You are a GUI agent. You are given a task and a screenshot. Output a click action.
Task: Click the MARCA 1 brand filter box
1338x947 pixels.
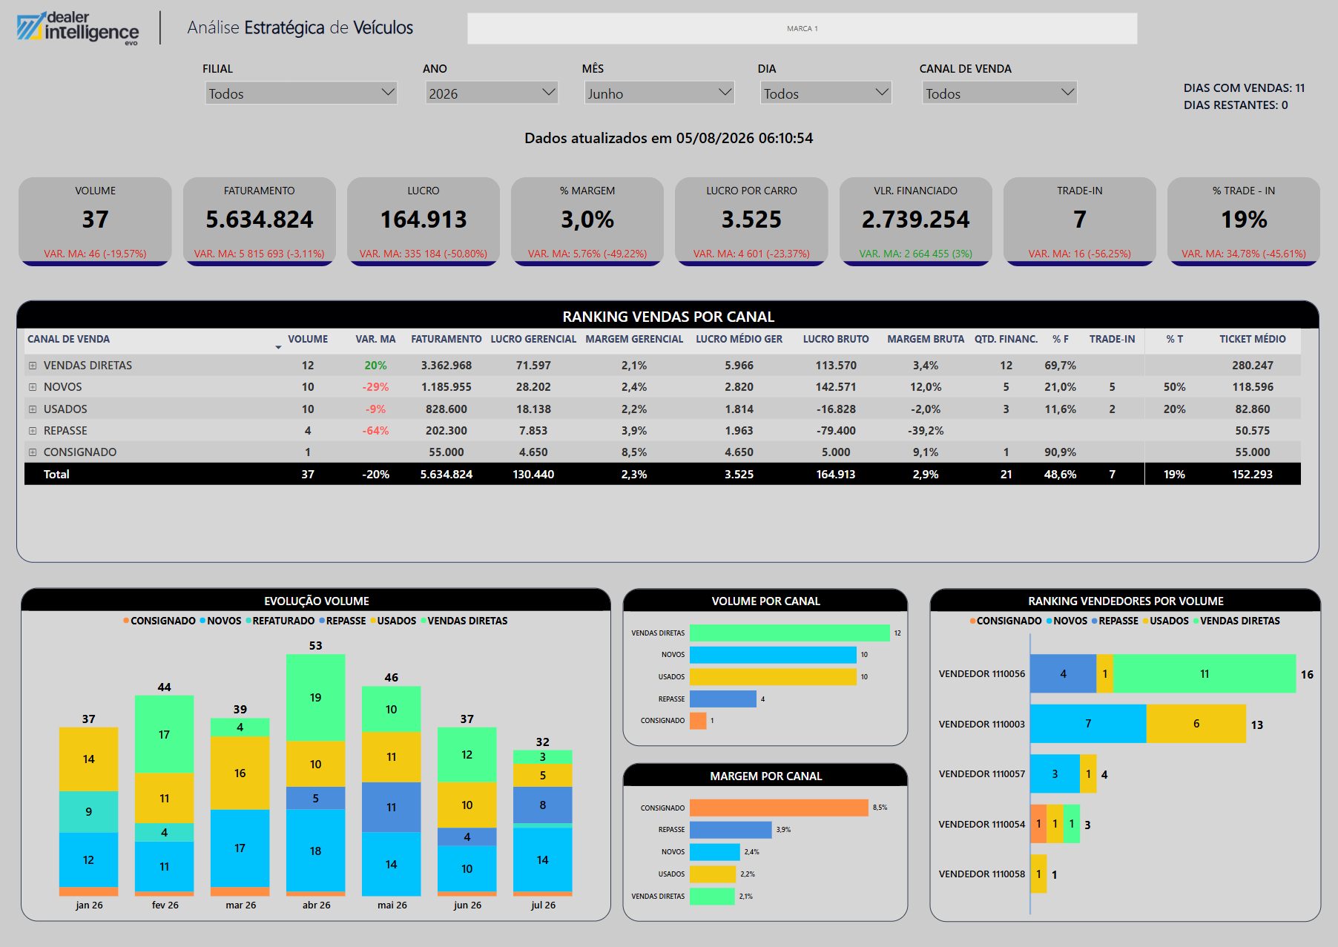tap(802, 28)
